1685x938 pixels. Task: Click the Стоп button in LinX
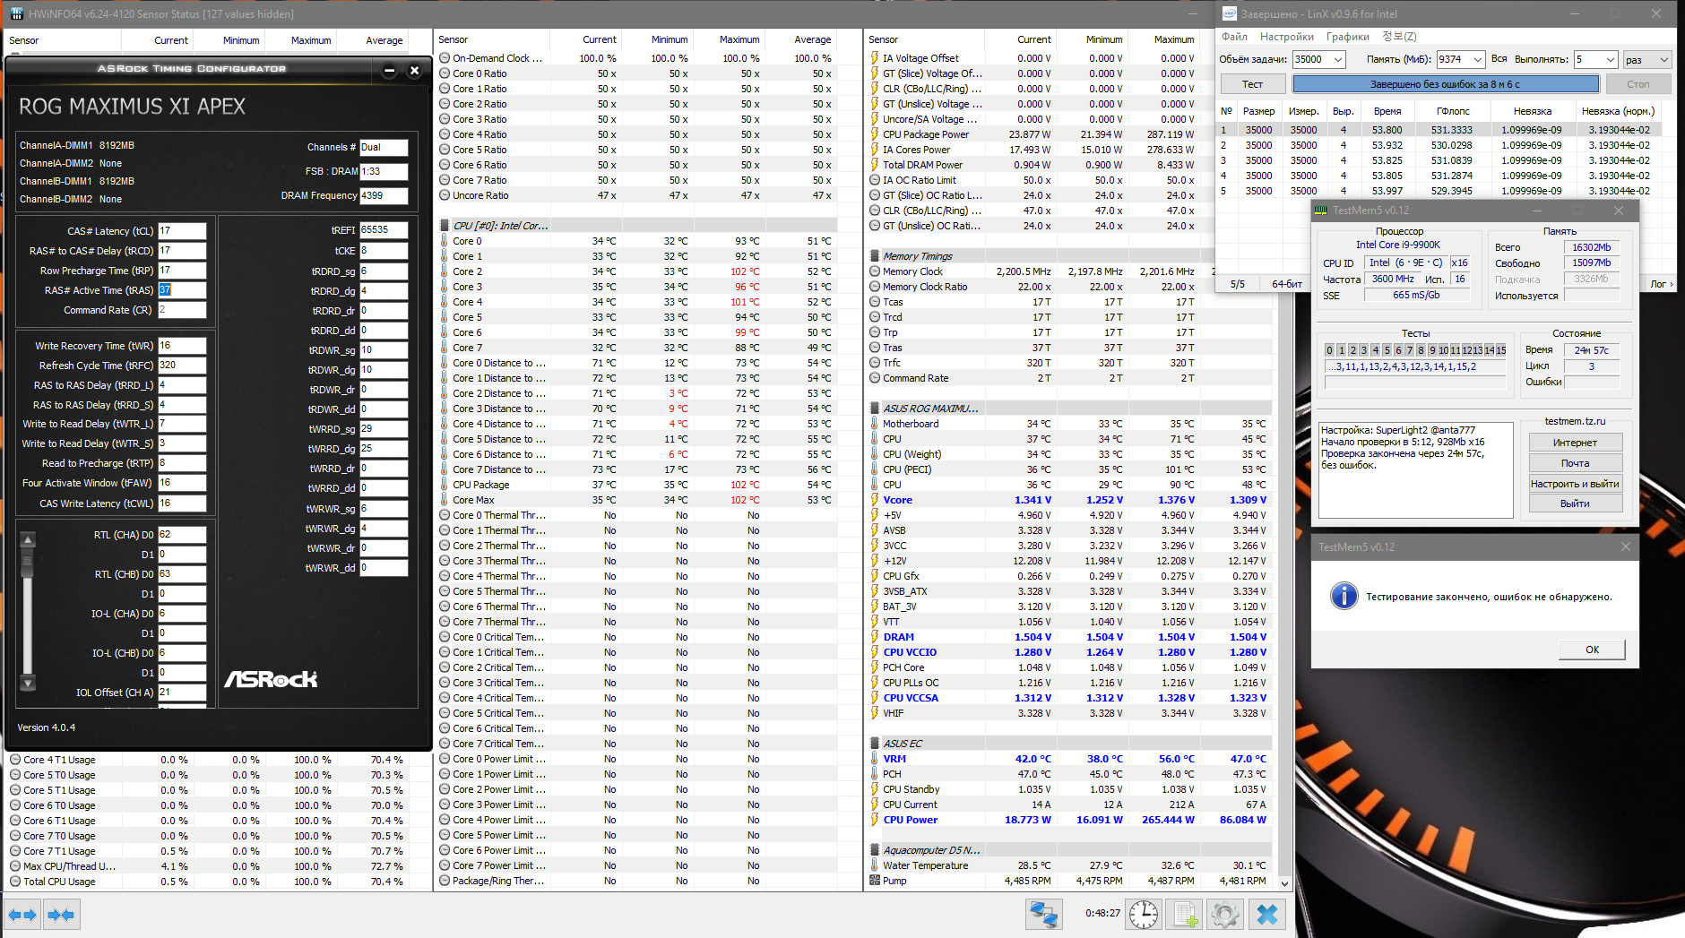[x=1638, y=84]
